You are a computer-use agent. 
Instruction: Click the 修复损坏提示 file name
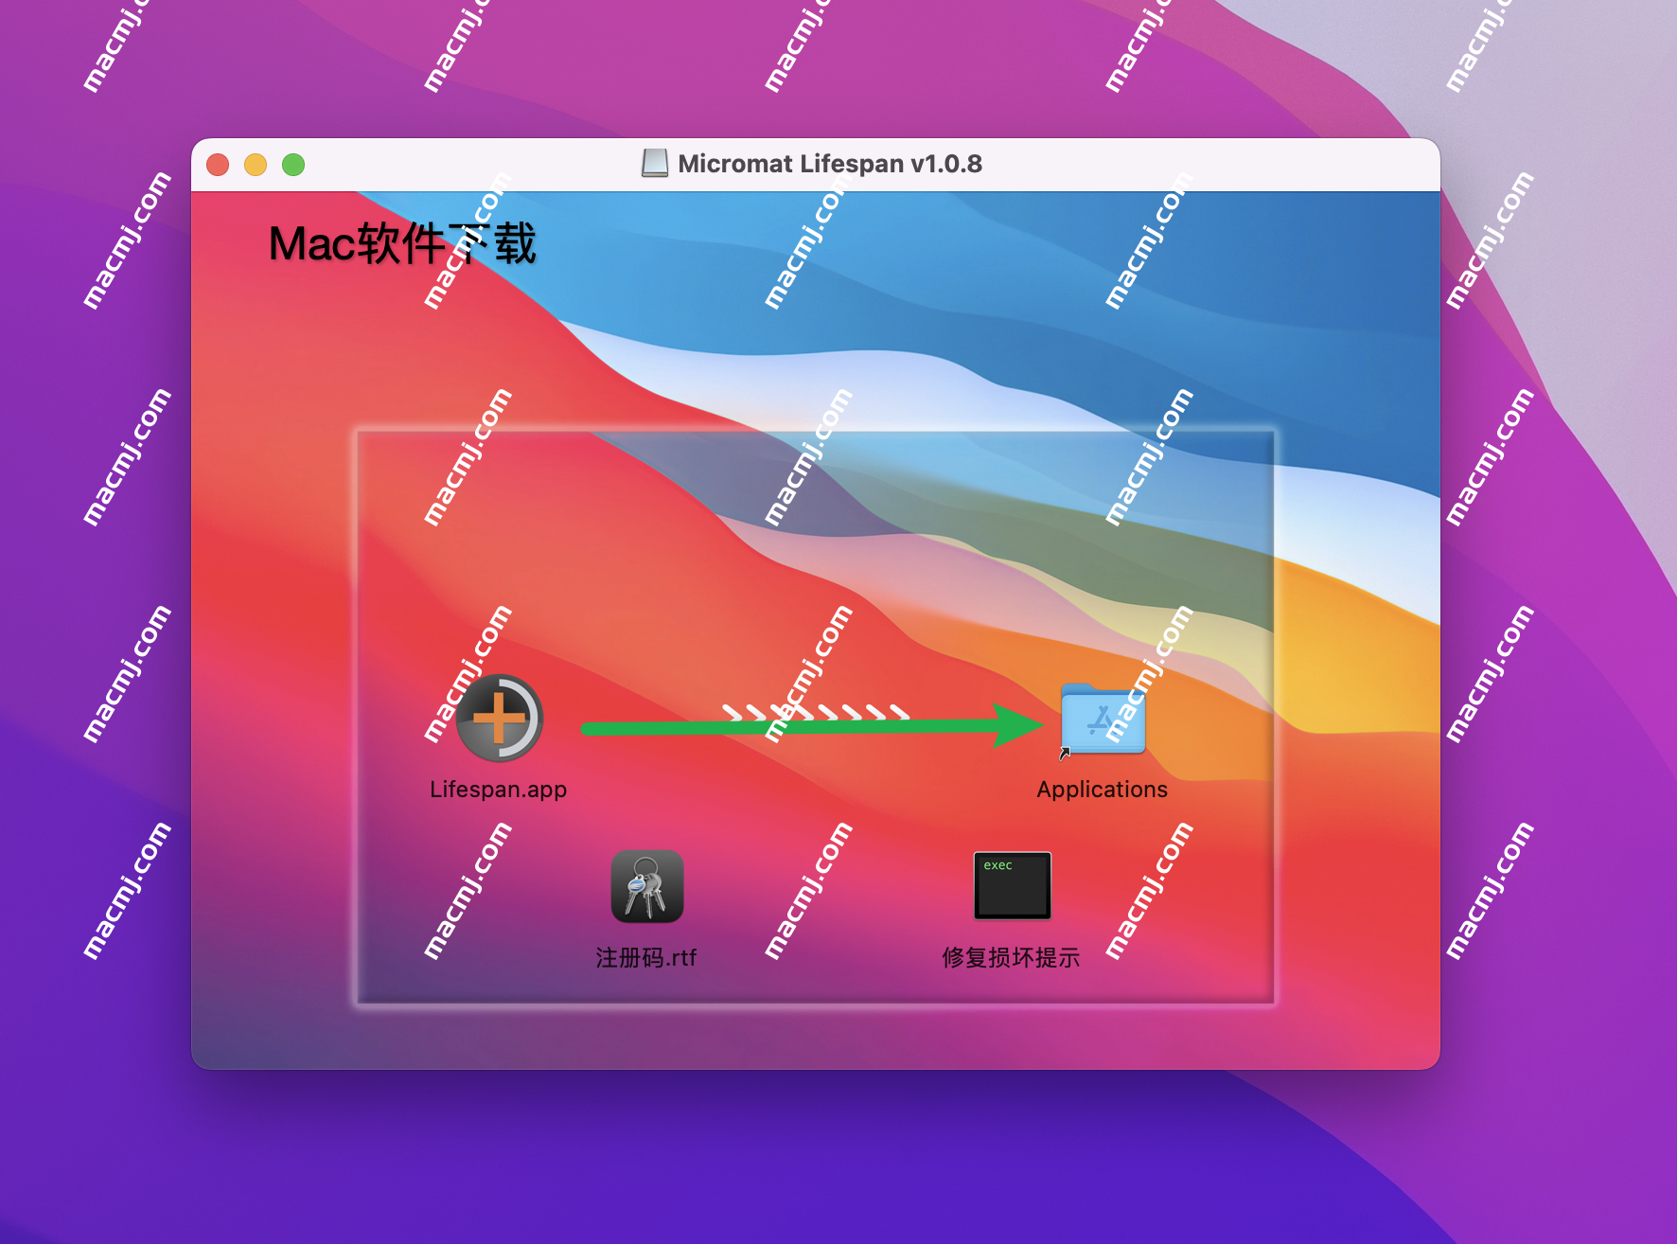coord(1011,958)
